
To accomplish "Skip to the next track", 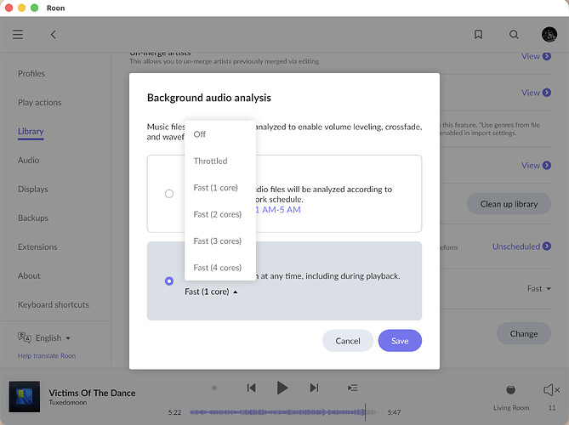I will (x=314, y=388).
